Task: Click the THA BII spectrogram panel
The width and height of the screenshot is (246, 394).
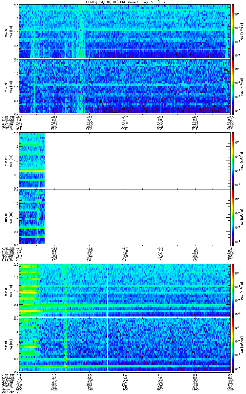Action: click(124, 87)
